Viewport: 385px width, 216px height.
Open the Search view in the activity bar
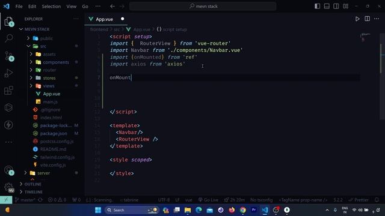9,38
